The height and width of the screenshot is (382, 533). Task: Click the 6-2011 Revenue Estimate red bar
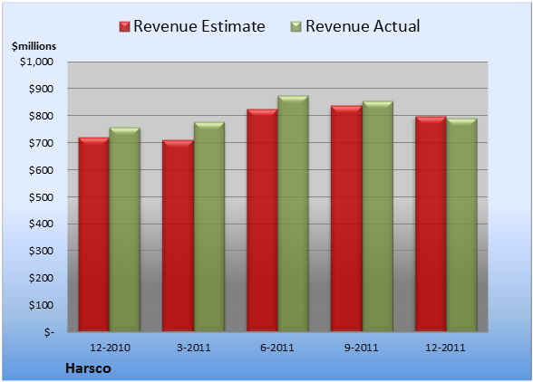coord(262,220)
